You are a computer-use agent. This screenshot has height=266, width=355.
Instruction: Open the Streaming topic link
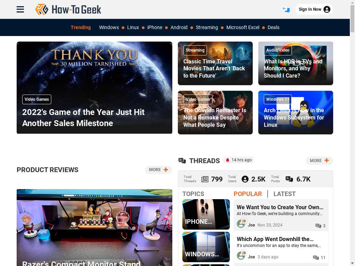[x=207, y=27]
